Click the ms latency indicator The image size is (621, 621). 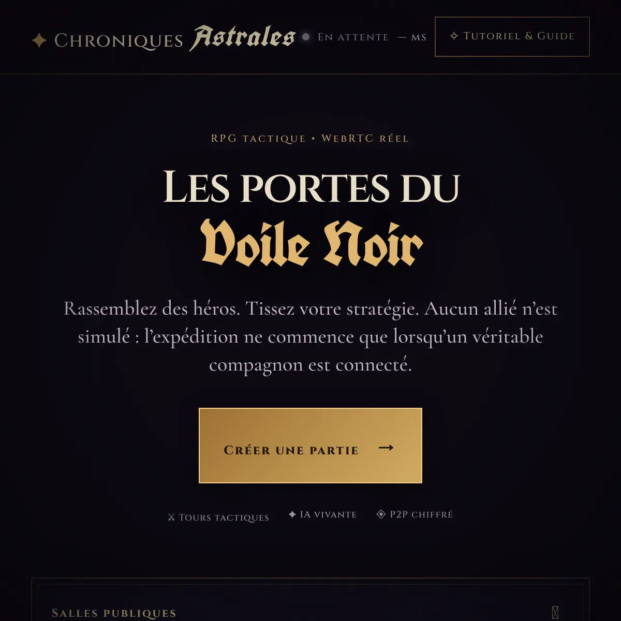(x=412, y=37)
